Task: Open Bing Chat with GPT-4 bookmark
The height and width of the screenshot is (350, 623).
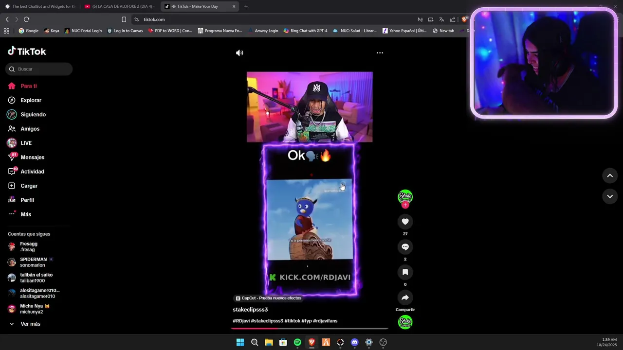Action: click(x=306, y=31)
